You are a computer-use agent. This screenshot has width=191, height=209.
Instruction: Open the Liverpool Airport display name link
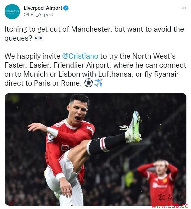point(43,8)
